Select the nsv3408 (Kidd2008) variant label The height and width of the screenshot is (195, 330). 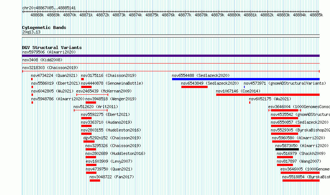coord(42,60)
